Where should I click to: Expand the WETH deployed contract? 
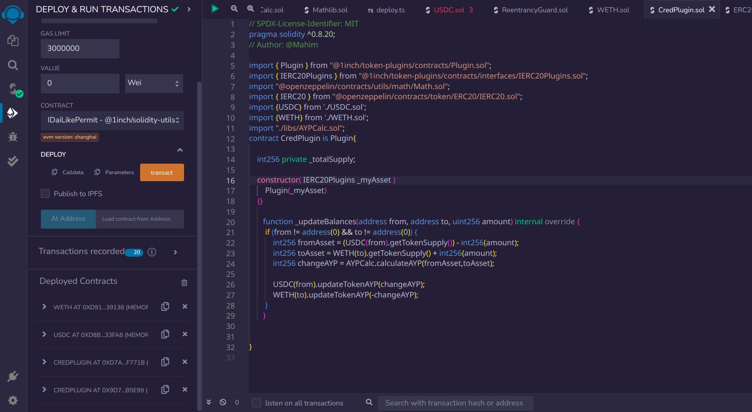[x=44, y=307]
